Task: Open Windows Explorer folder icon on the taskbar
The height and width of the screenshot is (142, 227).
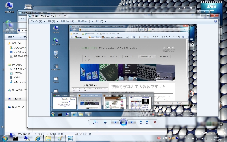Action: [x=48, y=139]
